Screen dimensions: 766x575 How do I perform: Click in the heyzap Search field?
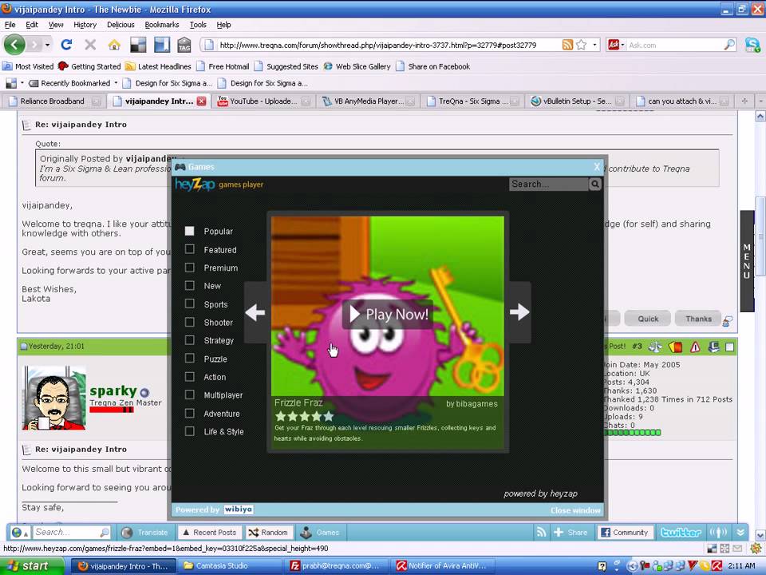coord(548,184)
